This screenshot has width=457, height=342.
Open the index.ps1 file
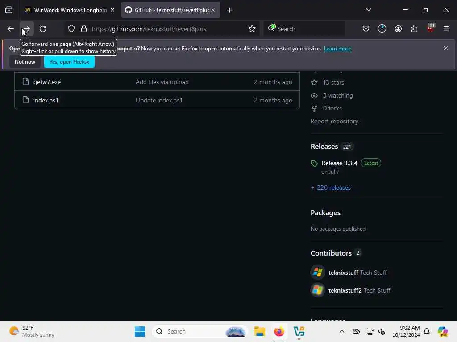point(46,100)
